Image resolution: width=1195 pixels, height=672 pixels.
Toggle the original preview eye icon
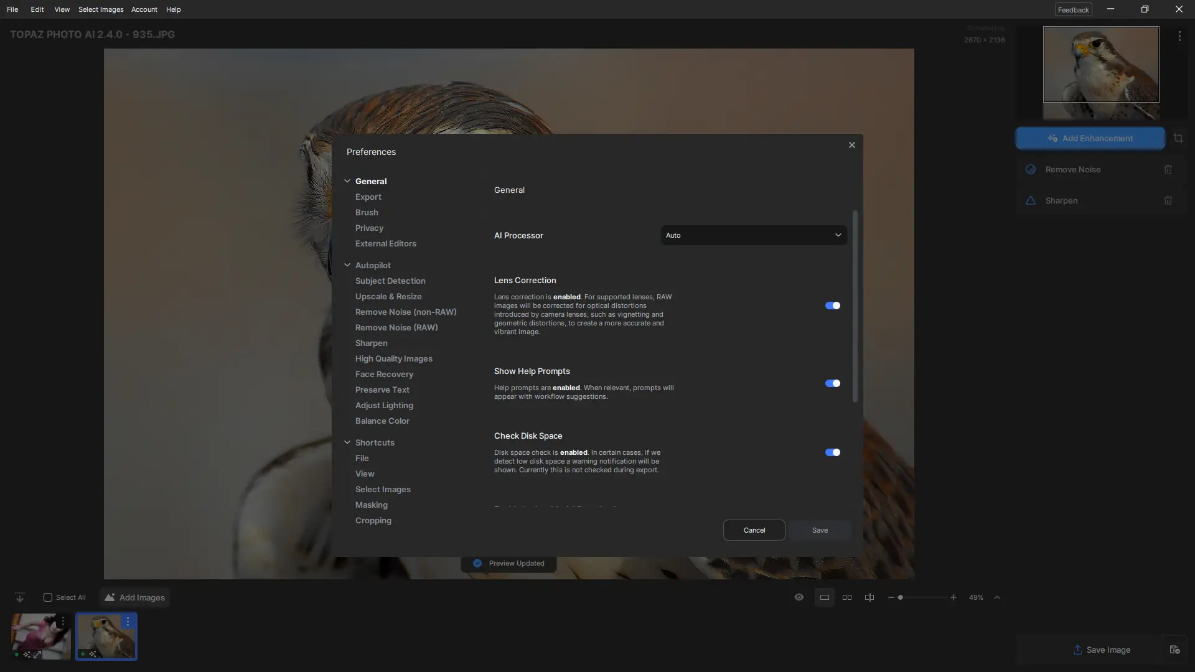(x=799, y=597)
